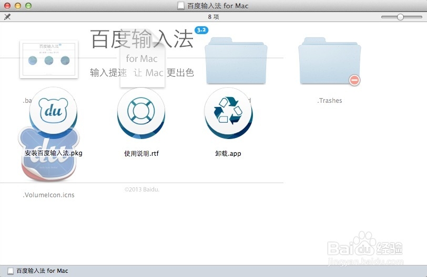Viewport: 427px width, 277px height.
Task: Click the 使用说明.rtf file name
Action: click(141, 153)
